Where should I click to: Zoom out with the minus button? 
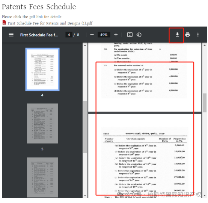[x=92, y=35]
